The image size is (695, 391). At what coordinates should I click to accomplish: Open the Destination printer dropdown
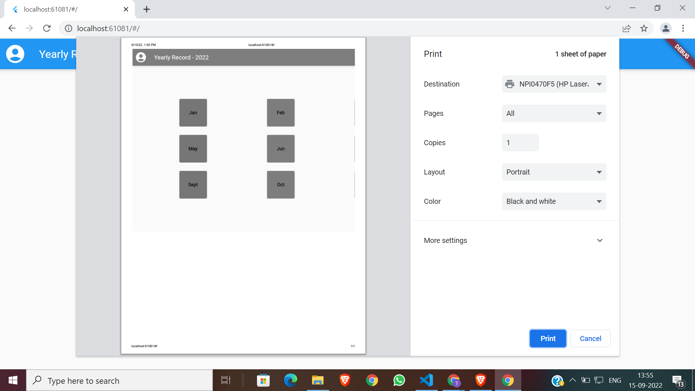pos(554,84)
